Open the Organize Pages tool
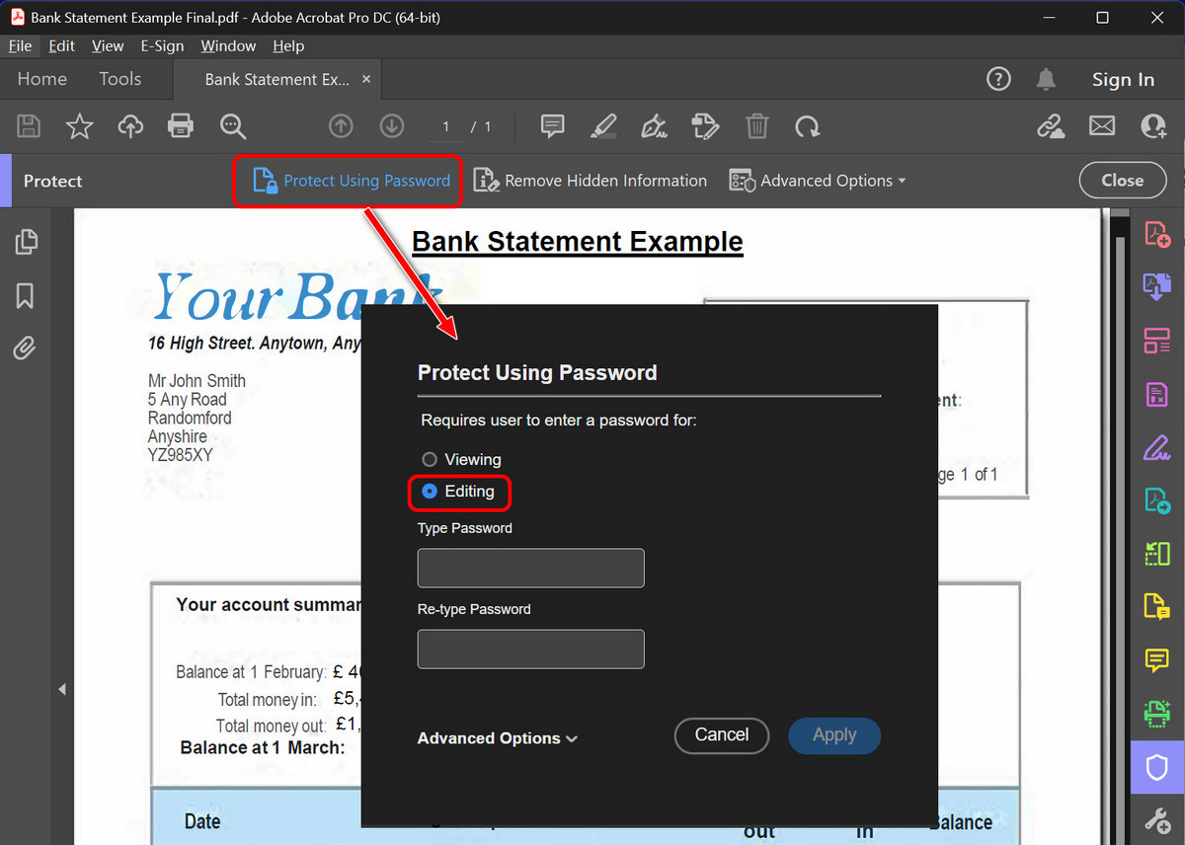Image resolution: width=1185 pixels, height=845 pixels. 1155,341
